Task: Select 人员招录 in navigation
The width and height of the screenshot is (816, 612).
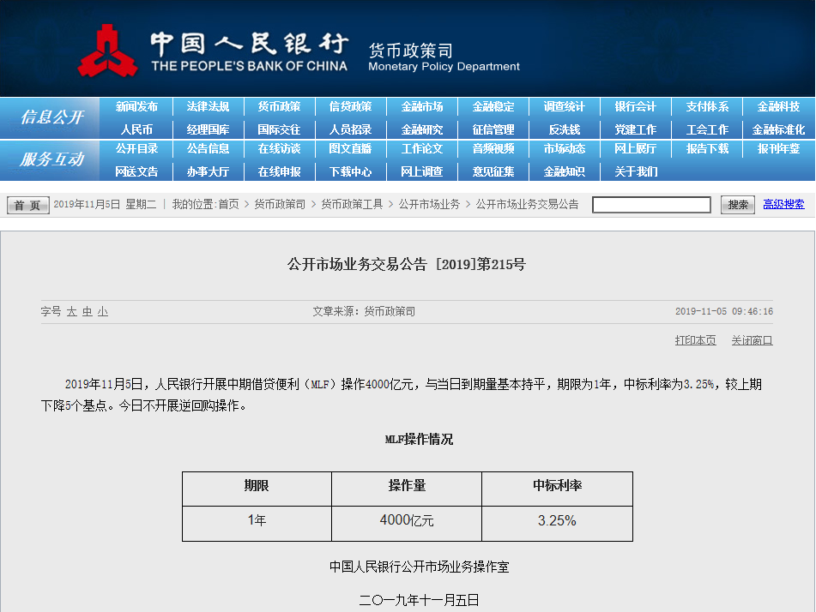Action: click(350, 129)
